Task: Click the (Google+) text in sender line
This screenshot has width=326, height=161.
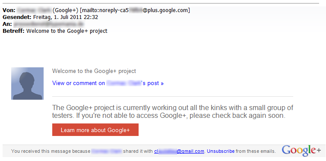Action: point(66,10)
